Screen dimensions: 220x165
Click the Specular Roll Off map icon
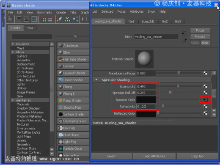[205, 93]
